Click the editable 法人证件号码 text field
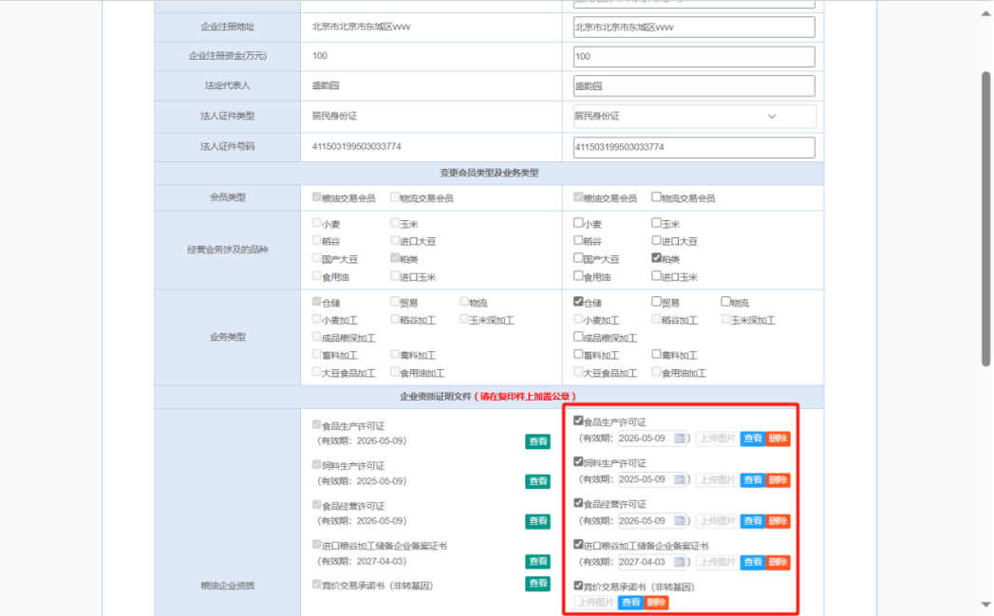The width and height of the screenshot is (994, 616). tap(694, 147)
